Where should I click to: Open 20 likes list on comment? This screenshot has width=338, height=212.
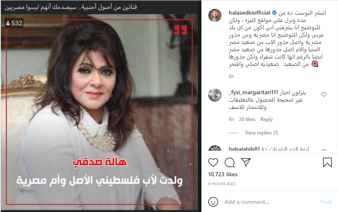[247, 119]
